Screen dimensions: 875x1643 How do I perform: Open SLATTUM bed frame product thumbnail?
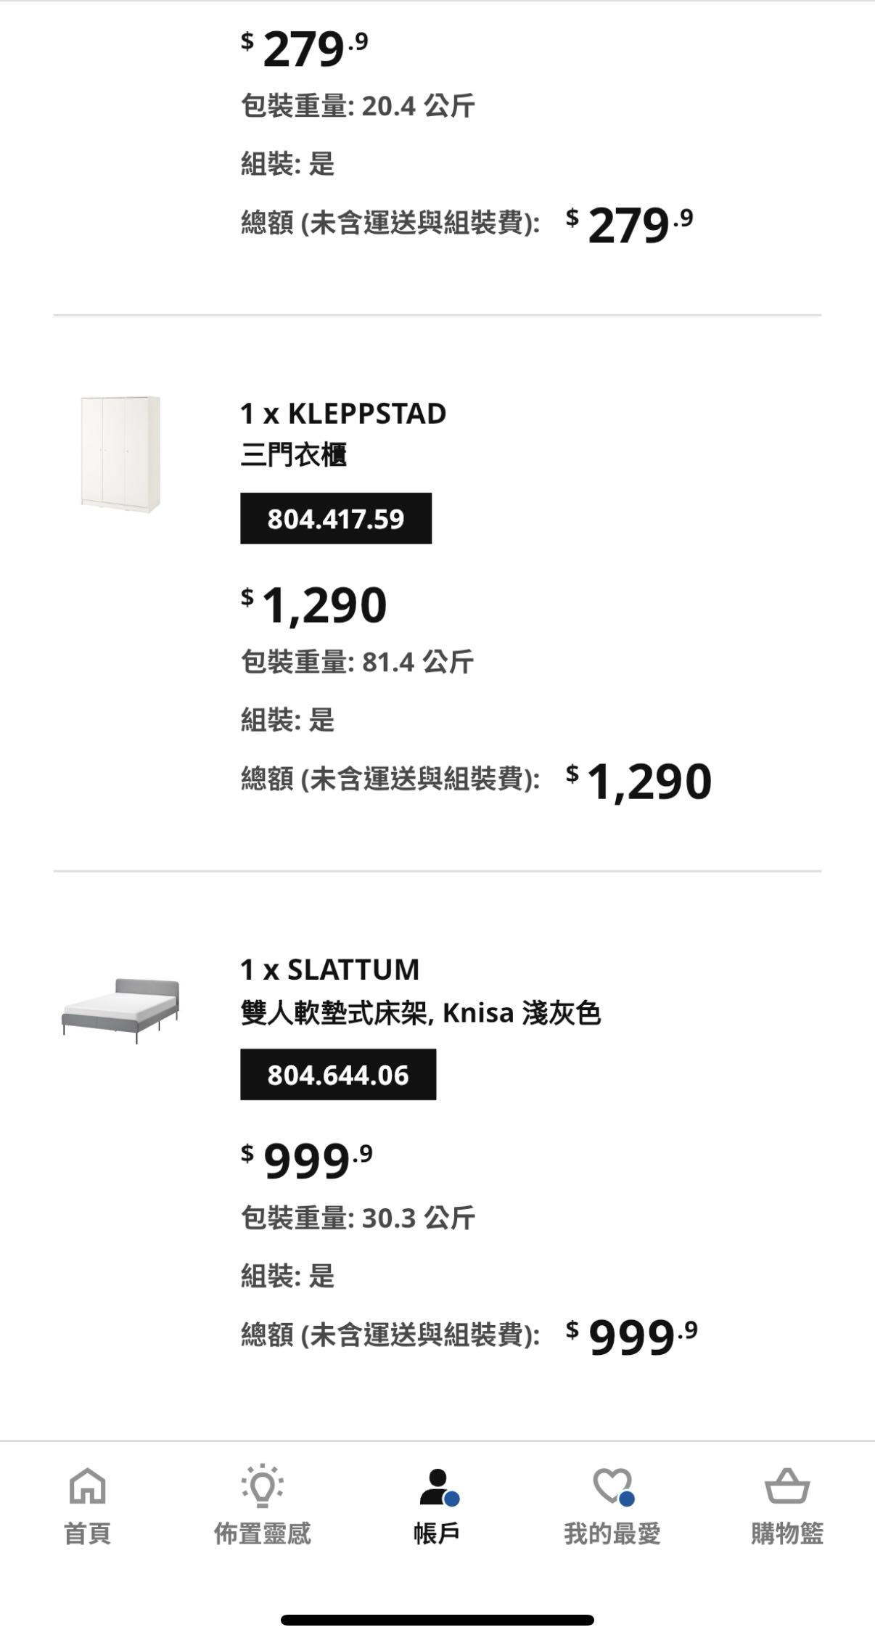(120, 1010)
